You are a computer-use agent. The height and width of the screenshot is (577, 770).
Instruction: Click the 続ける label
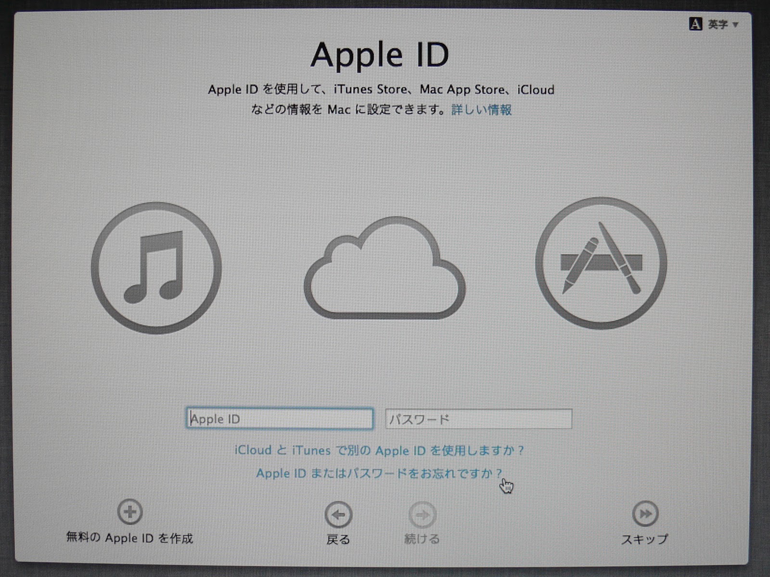click(422, 539)
